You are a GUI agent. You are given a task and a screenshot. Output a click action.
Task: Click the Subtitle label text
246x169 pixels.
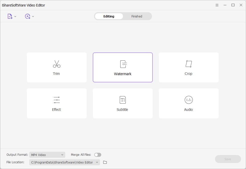click(122, 110)
